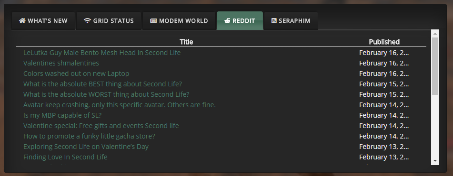
Task: Open the absolute BEST thing post
Action: tap(102, 84)
